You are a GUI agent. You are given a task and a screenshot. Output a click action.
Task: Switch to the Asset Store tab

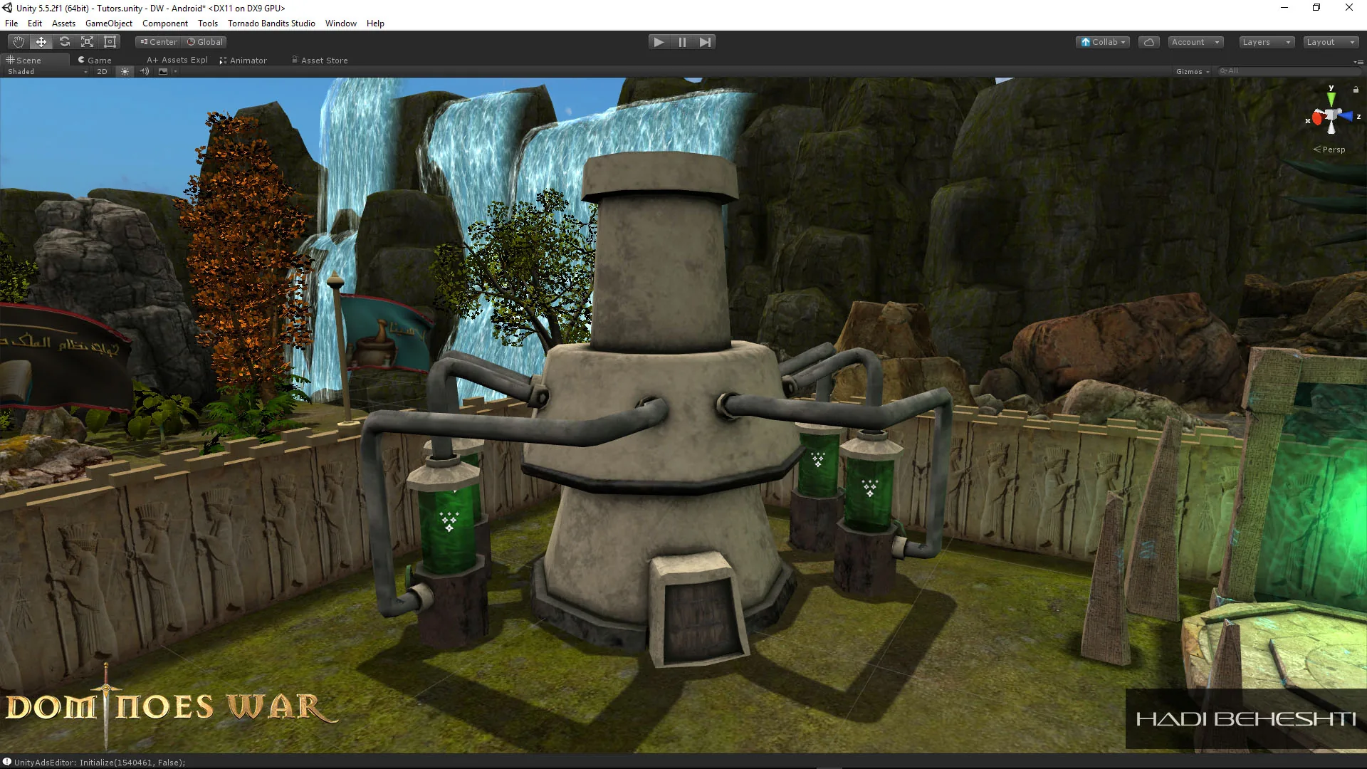click(x=320, y=61)
